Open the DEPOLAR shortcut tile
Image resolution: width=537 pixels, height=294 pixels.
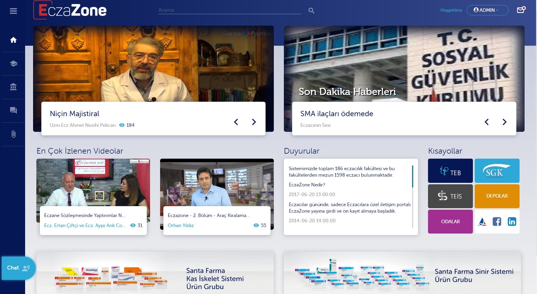497,196
